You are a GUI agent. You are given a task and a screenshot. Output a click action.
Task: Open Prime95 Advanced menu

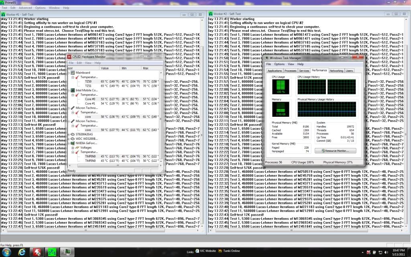click(x=25, y=8)
